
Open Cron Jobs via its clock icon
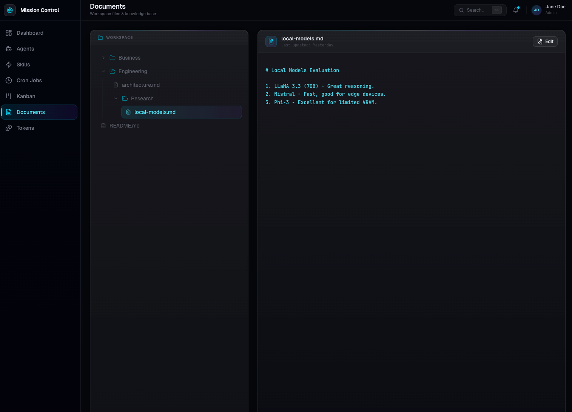tap(9, 80)
